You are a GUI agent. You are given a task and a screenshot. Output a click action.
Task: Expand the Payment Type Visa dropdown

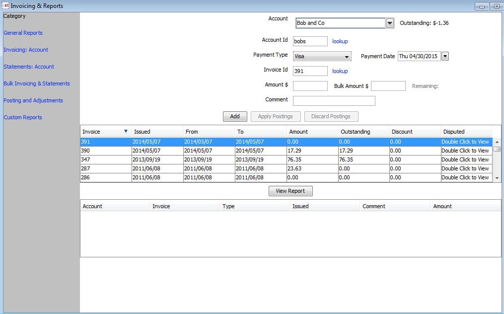(x=347, y=57)
